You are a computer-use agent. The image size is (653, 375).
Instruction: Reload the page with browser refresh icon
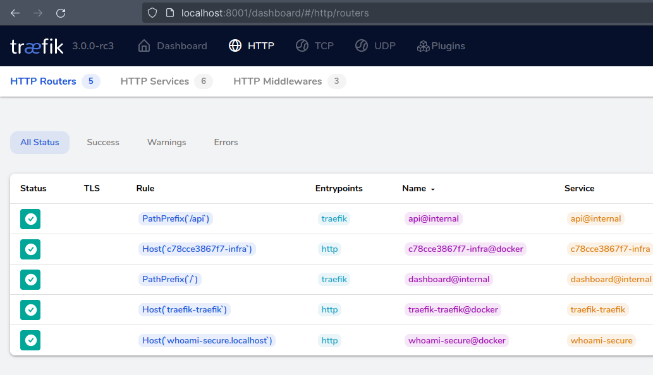pyautogui.click(x=61, y=13)
